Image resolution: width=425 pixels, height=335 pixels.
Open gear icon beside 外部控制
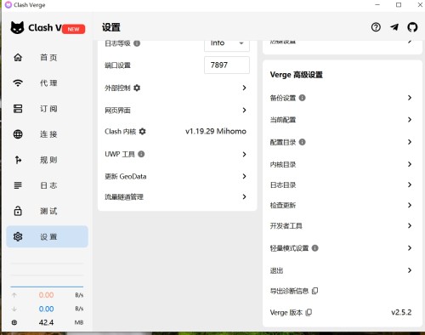point(137,88)
